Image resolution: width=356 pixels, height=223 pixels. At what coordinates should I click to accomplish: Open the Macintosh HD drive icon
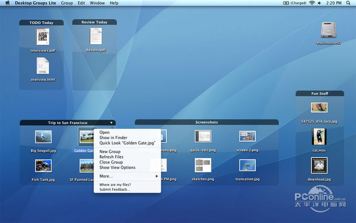328,31
